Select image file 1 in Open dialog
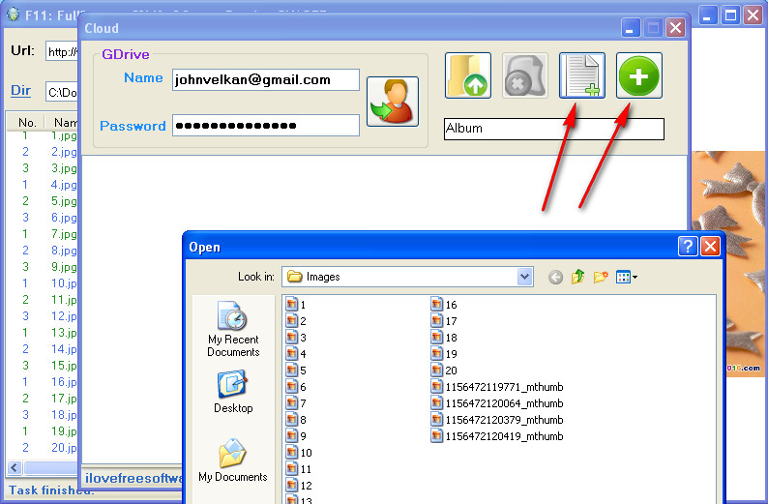The width and height of the screenshot is (768, 504). tap(296, 304)
